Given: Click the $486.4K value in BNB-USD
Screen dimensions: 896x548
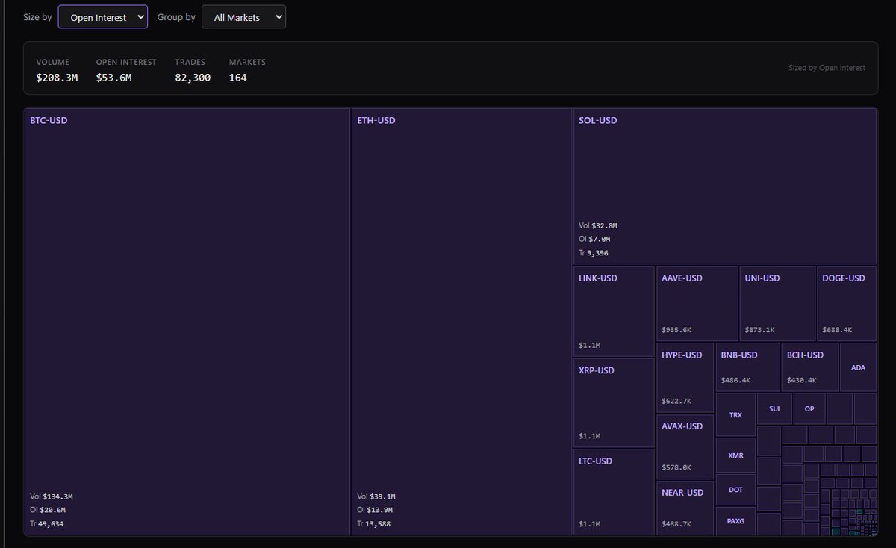Looking at the screenshot, I should [x=735, y=380].
